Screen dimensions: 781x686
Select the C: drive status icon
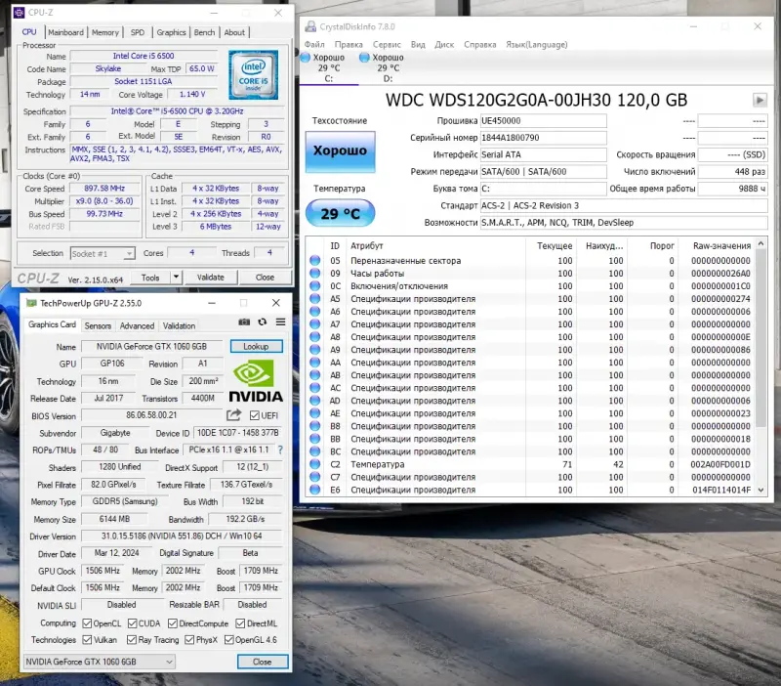tap(306, 58)
